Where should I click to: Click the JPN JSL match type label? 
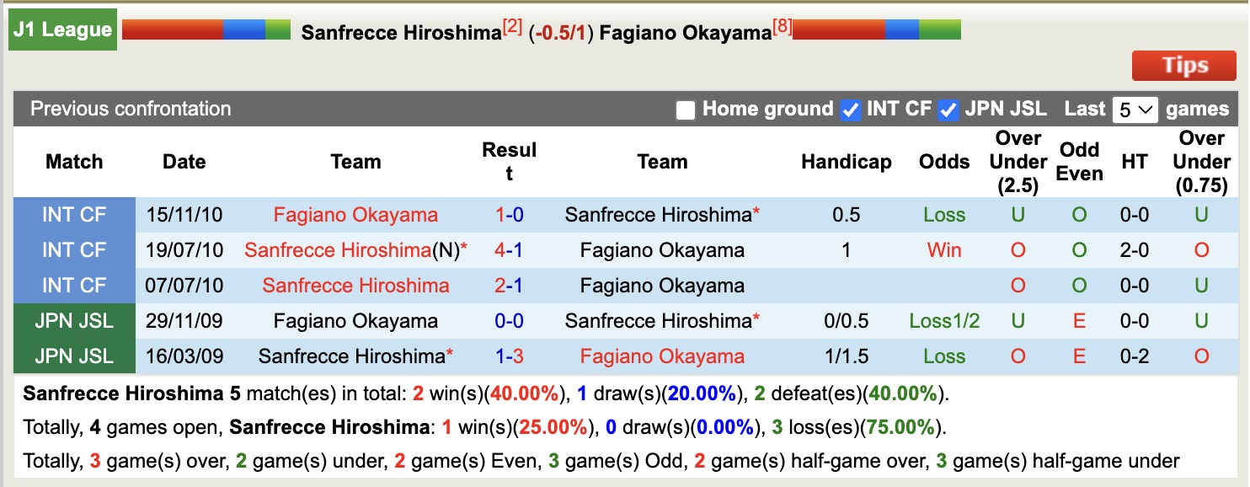(x=74, y=321)
